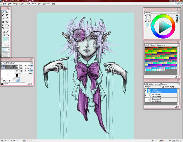Toggle pen pressure for brush opacity
The image size is (183, 142).
tap(31, 65)
